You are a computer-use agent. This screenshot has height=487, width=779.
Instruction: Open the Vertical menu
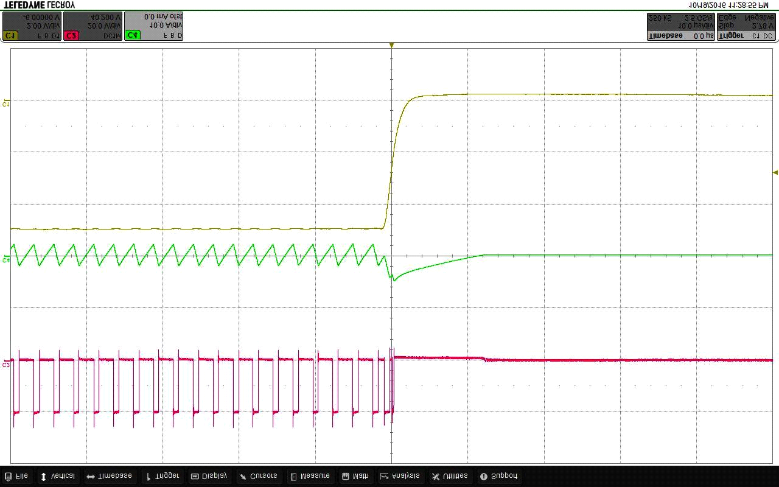pos(58,476)
